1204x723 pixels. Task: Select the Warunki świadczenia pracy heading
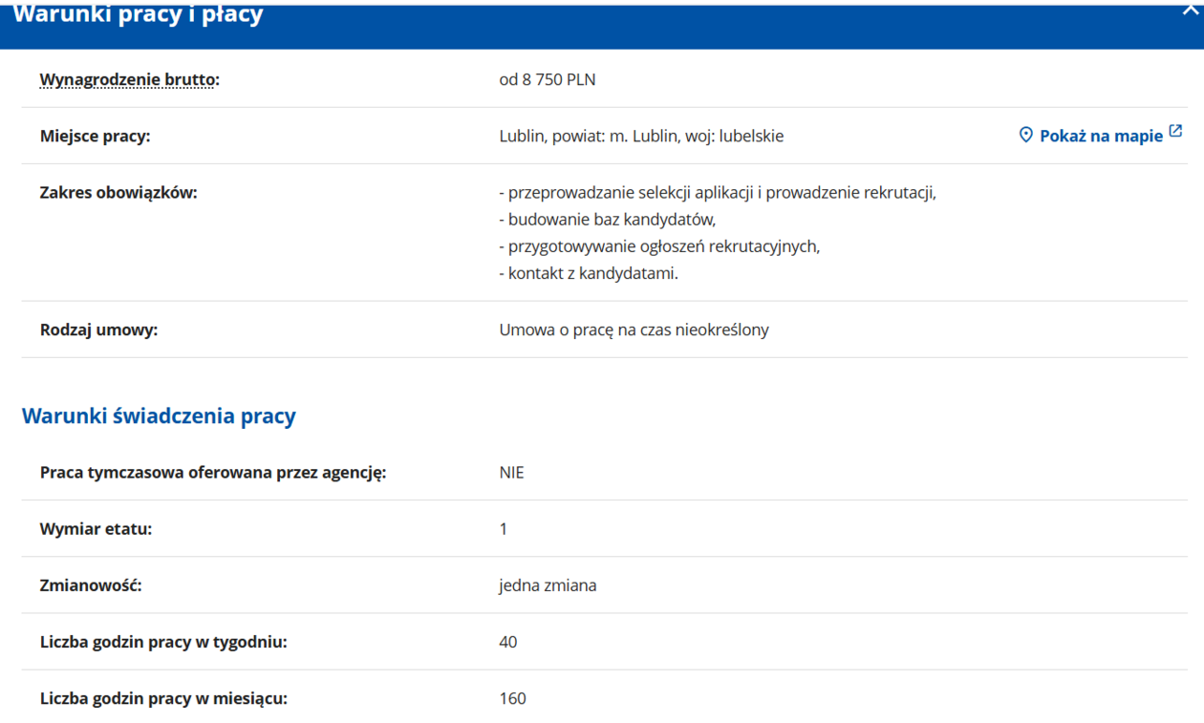pos(159,416)
